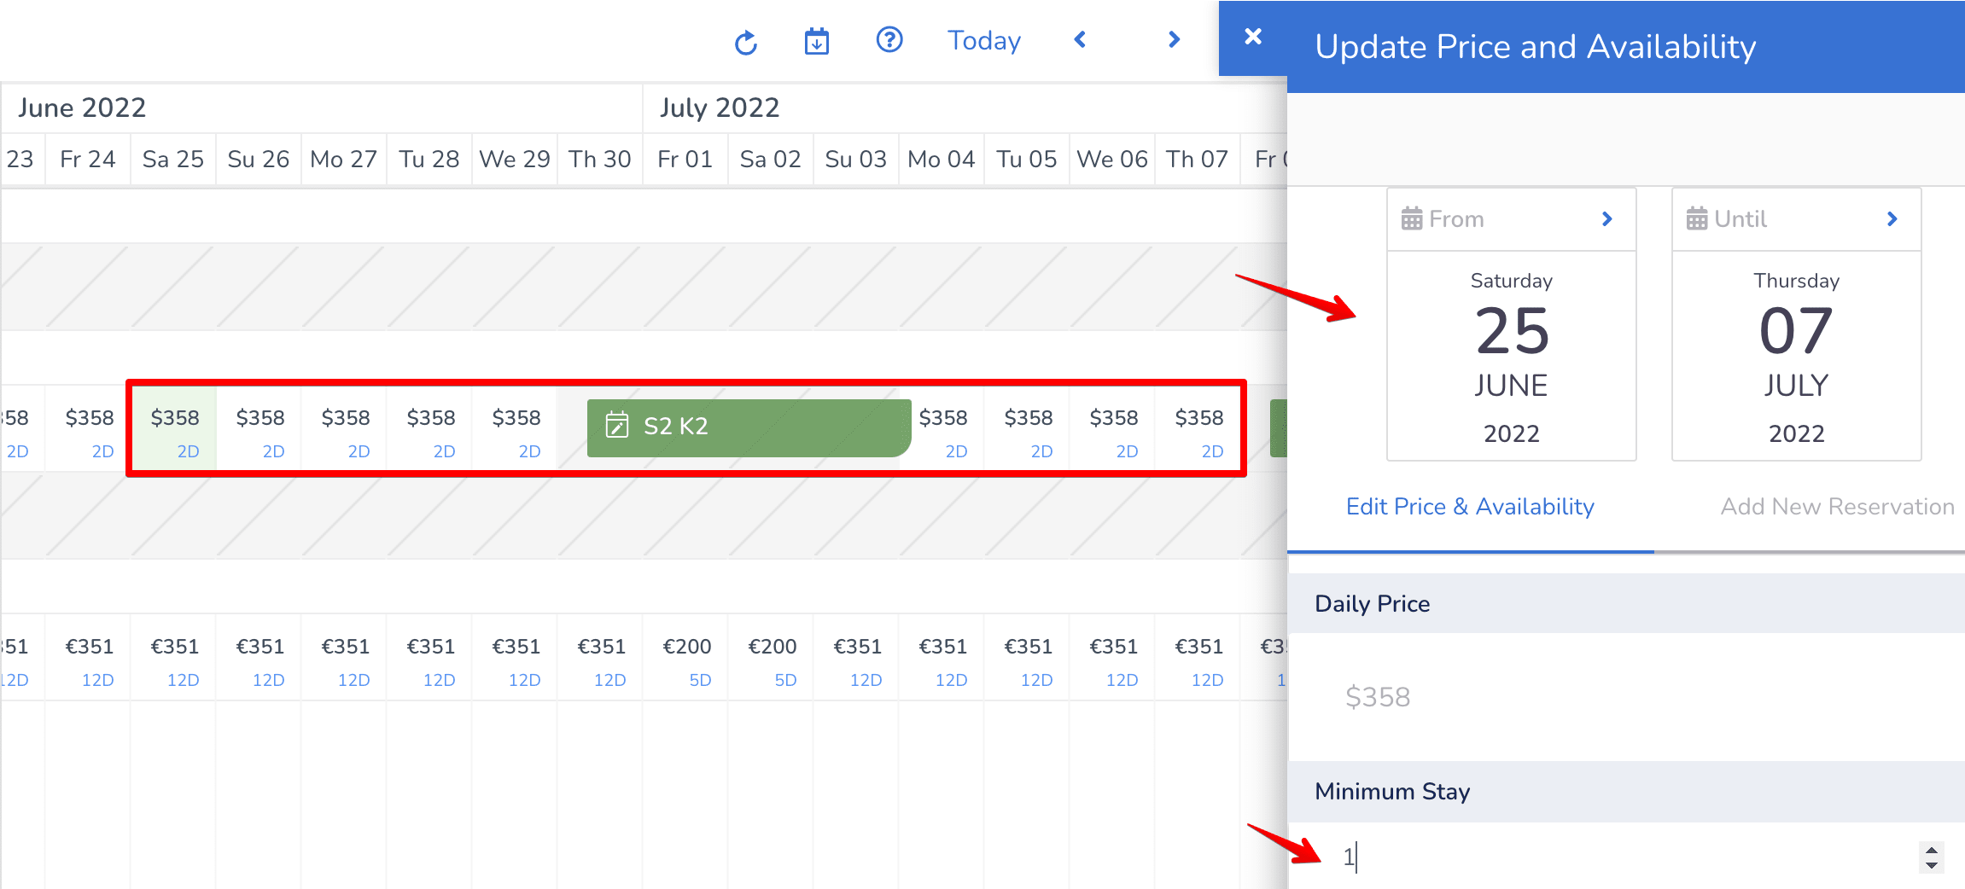Click the Fr 01 date column header
The image size is (1965, 889).
click(685, 160)
